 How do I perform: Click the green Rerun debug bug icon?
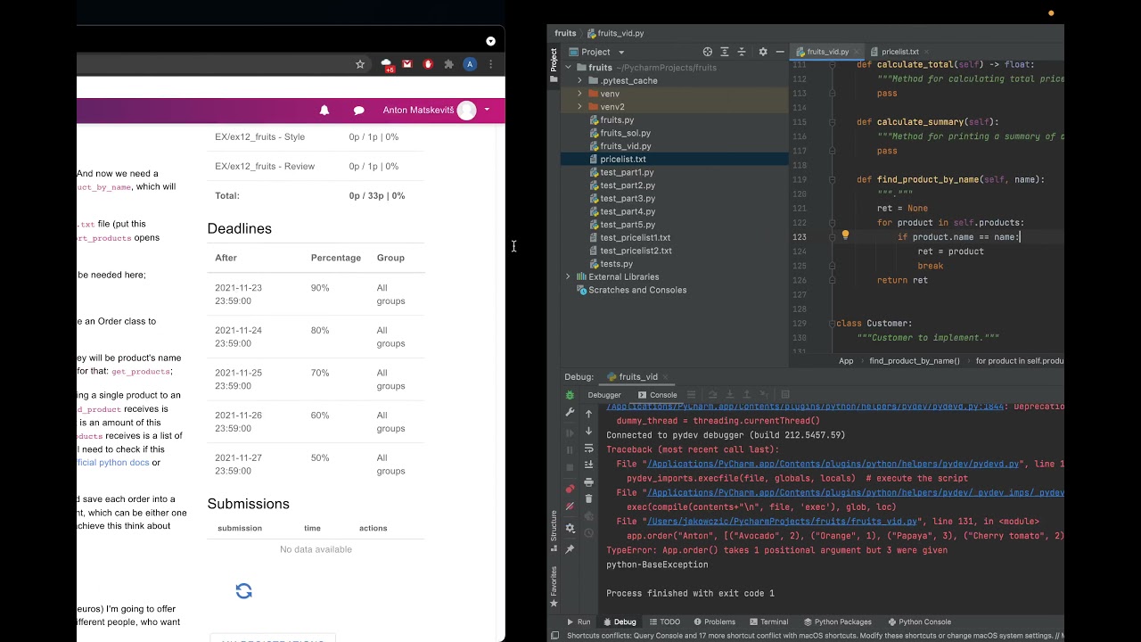[570, 395]
